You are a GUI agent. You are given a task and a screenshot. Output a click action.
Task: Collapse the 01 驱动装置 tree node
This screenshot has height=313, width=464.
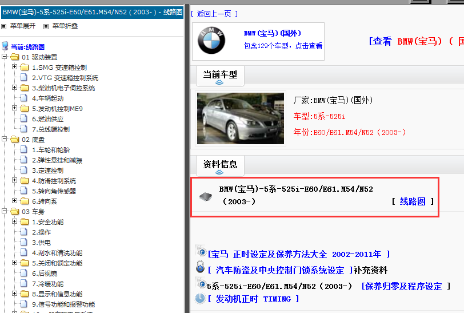(x=5, y=56)
